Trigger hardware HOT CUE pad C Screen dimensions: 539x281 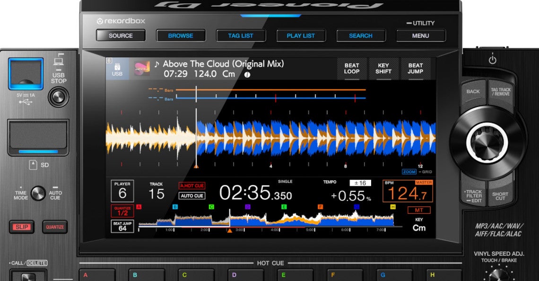[x=196, y=275]
